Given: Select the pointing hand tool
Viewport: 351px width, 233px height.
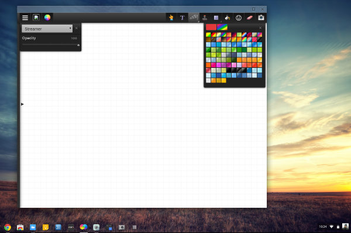Looking at the screenshot, I should pyautogui.click(x=171, y=18).
